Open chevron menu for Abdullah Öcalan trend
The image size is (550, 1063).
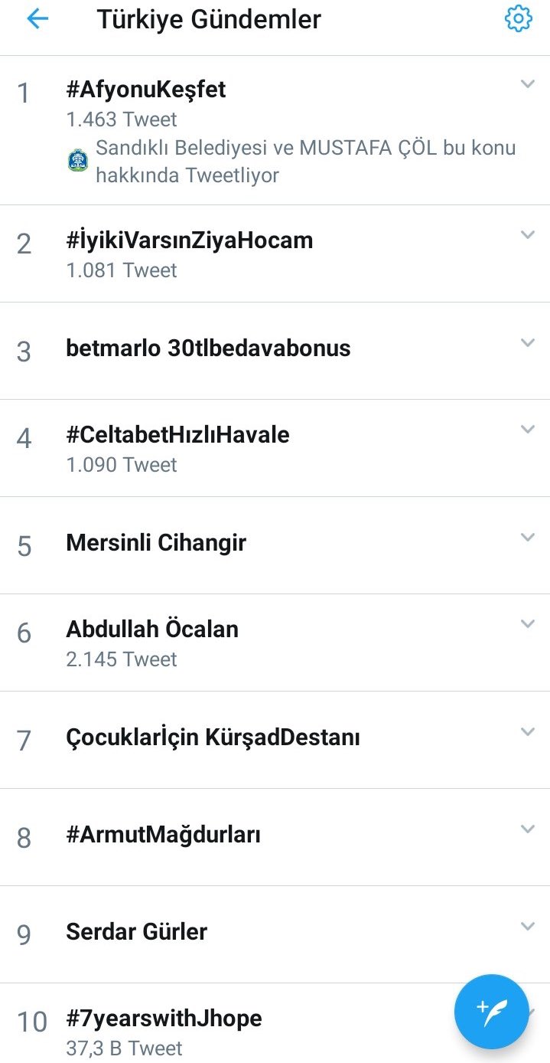pos(528,624)
